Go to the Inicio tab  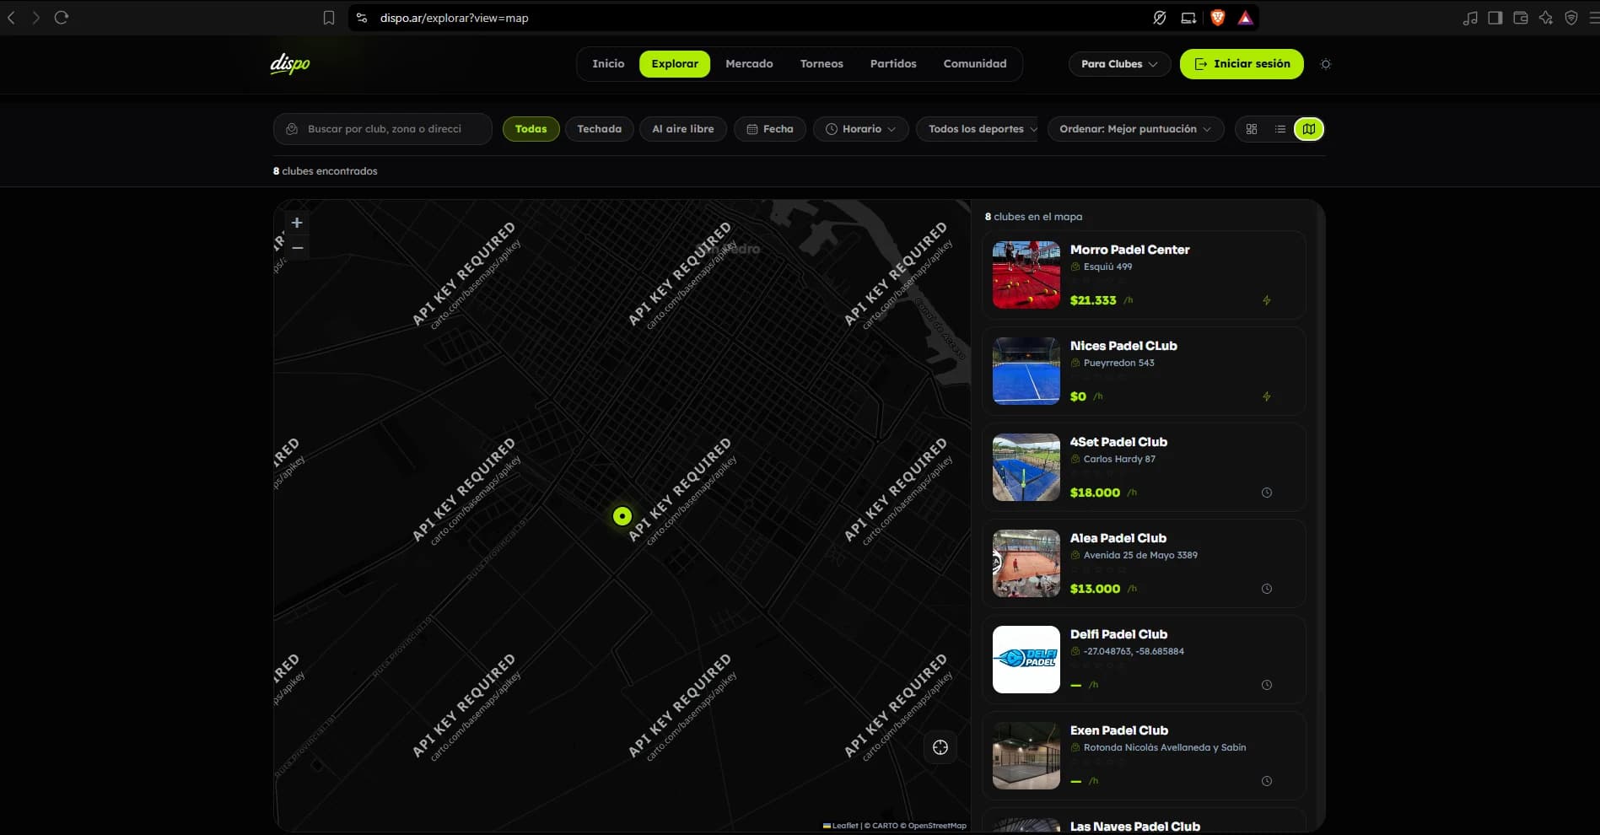pos(608,64)
